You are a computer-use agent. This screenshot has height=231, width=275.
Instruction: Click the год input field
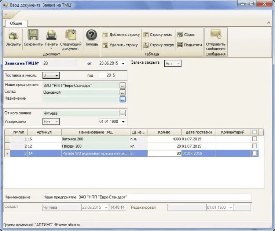(x=107, y=75)
